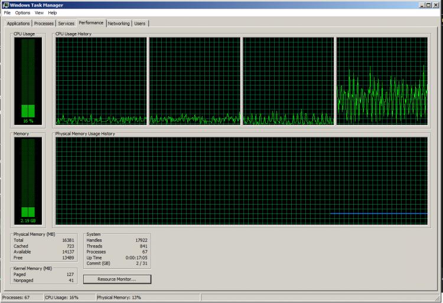
Task: Select the Performance tab
Action: click(91, 23)
